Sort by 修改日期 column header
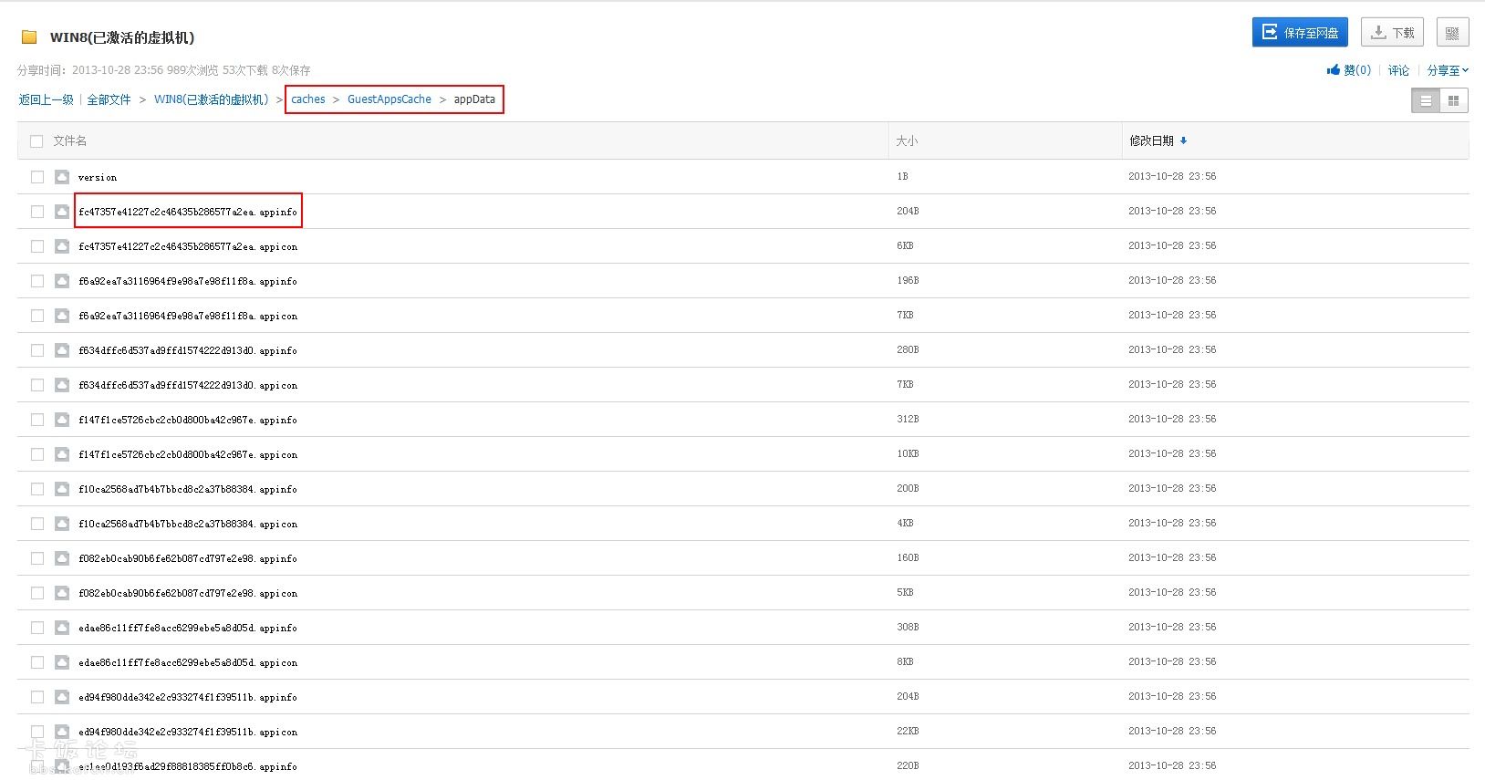 click(x=1151, y=140)
